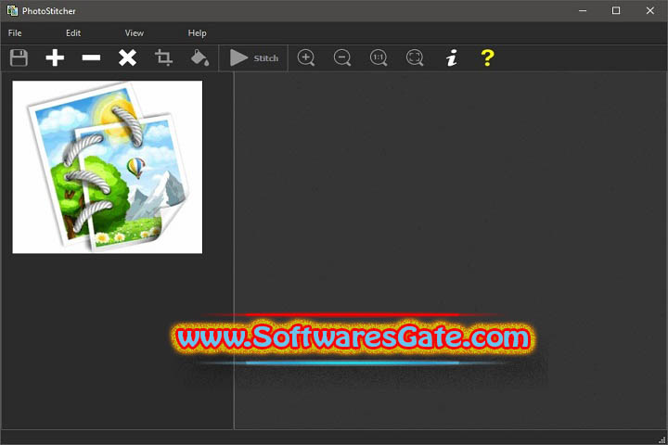668x445 pixels.
Task: Start stitching with the Stitch button
Action: 254,57
